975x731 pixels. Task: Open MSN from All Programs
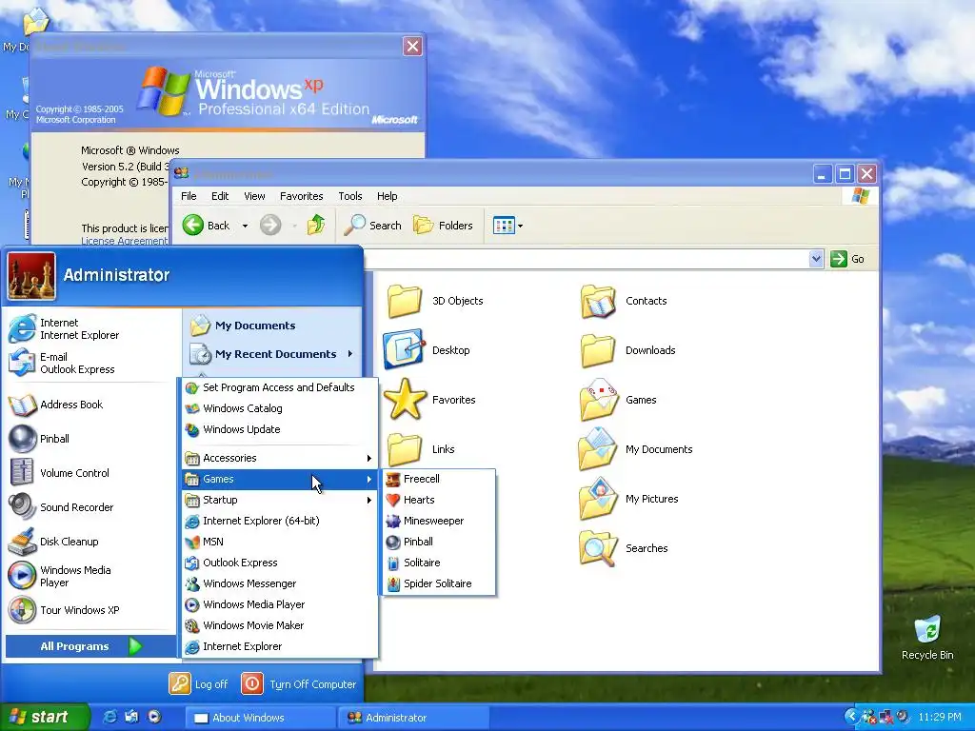pos(280,542)
